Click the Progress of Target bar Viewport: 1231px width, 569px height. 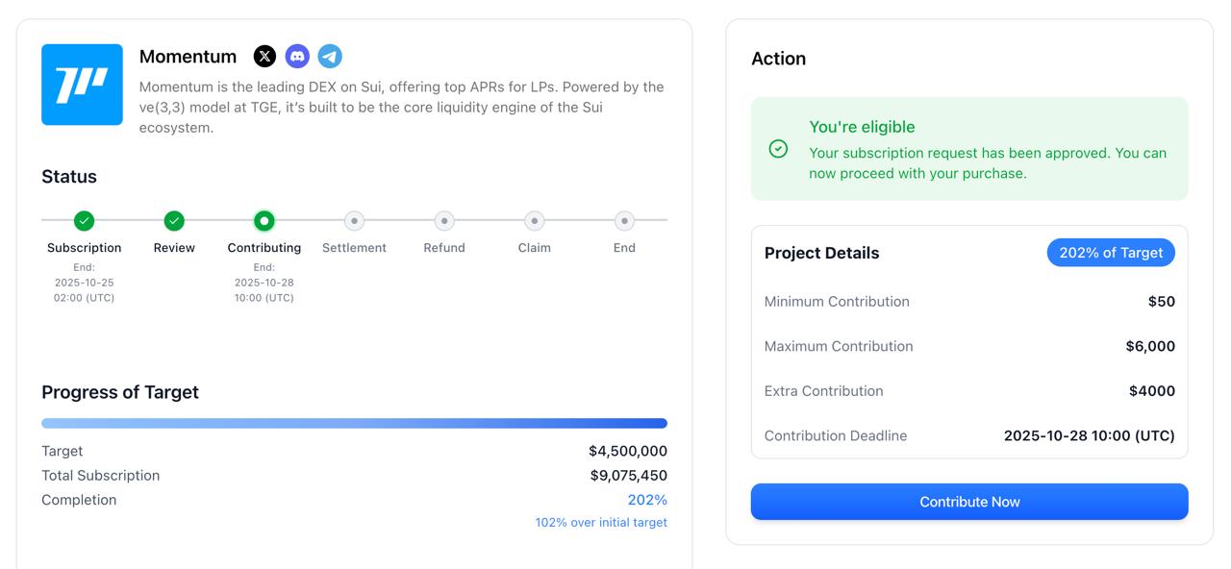tap(354, 423)
